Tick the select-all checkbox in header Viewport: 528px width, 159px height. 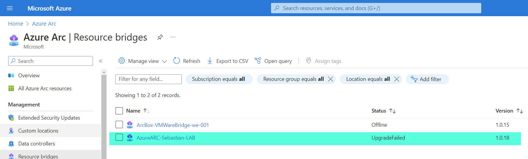[x=119, y=111]
